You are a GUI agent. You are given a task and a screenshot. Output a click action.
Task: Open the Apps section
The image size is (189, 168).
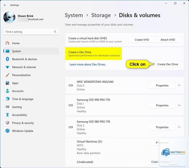pyautogui.click(x=31, y=83)
